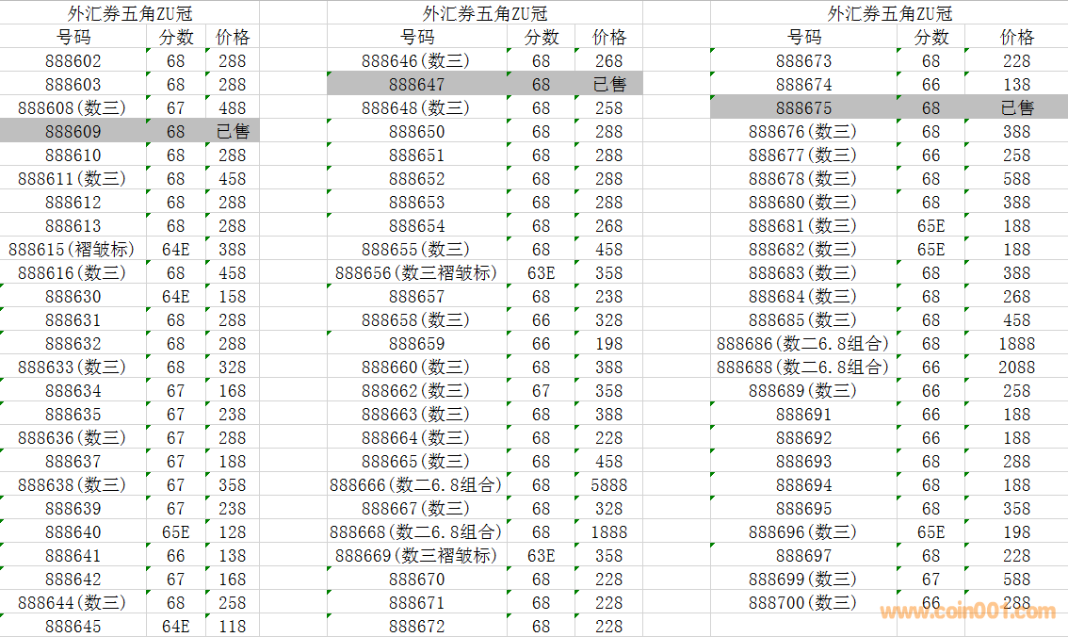
Task: Select cell 888666(数二6.8组合)
Action: pos(416,485)
